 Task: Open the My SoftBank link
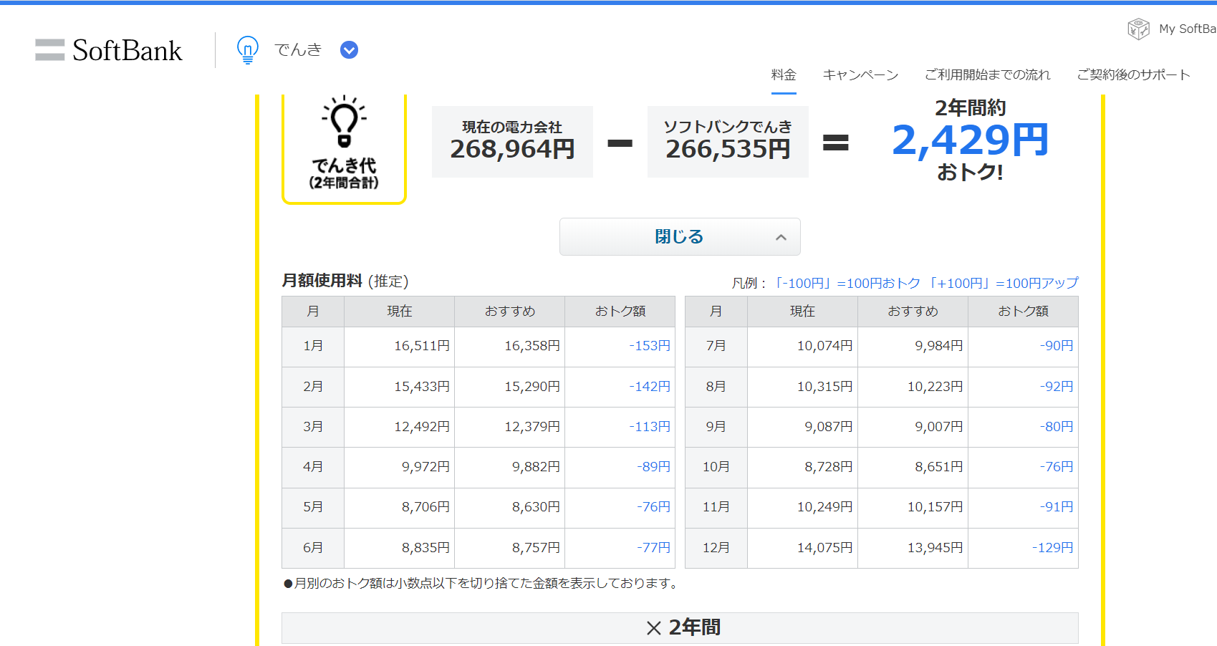pyautogui.click(x=1187, y=29)
